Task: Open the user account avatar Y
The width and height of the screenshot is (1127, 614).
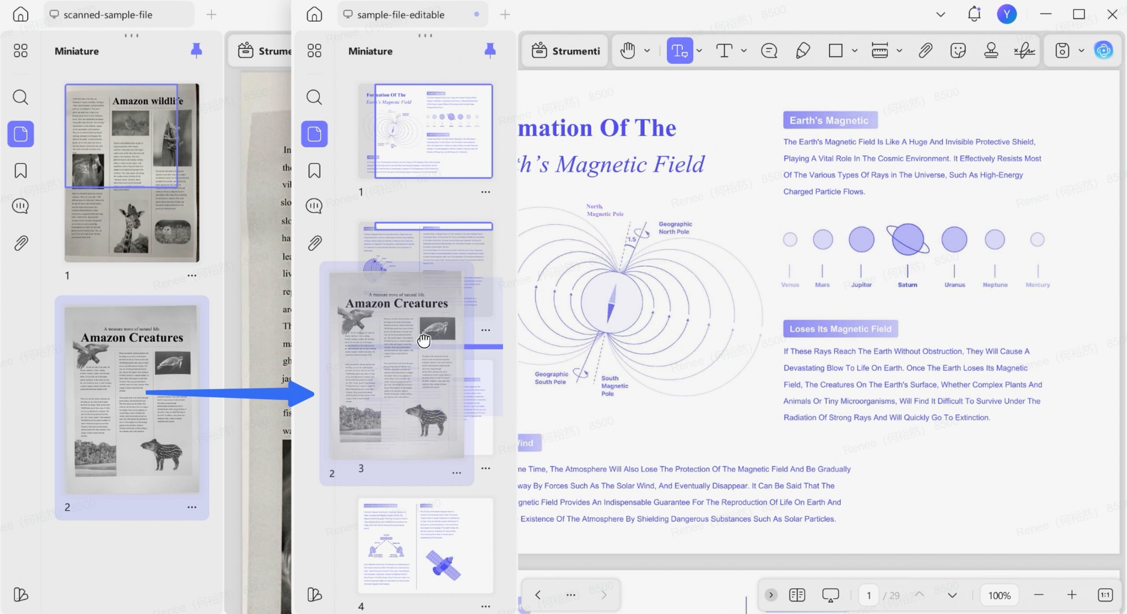Action: coord(1007,15)
